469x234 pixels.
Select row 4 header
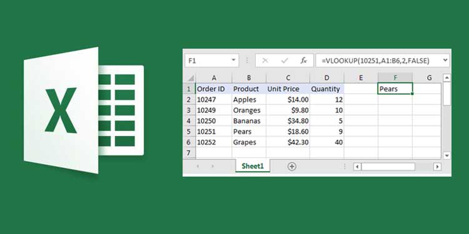[x=189, y=121]
